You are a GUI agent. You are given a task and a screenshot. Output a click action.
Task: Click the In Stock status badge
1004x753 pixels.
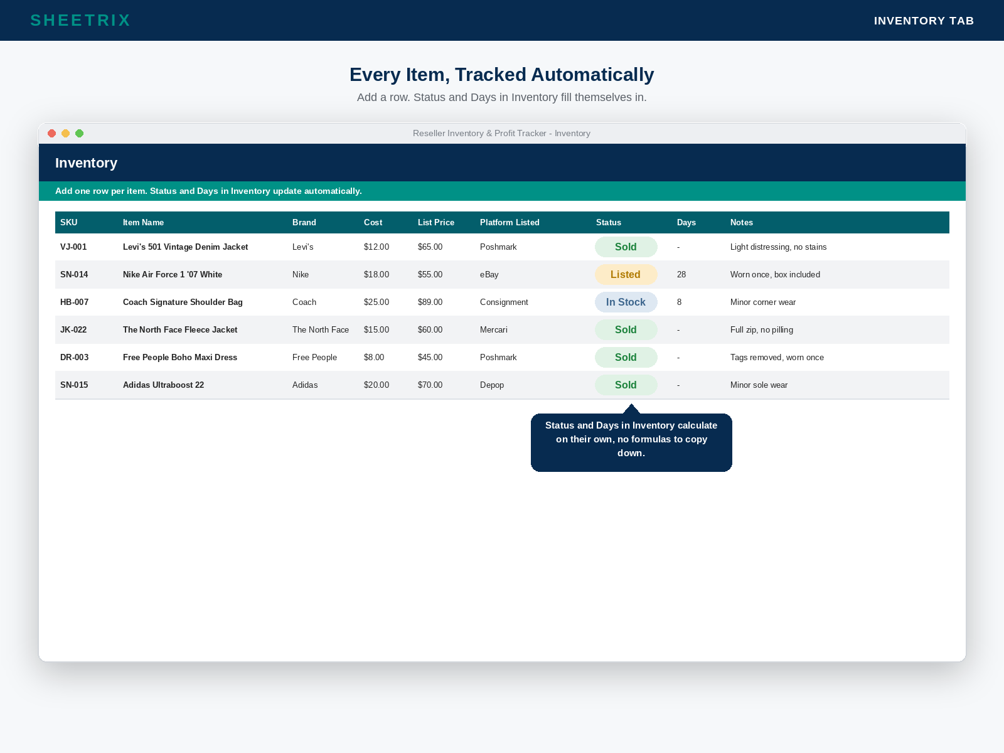pos(626,302)
